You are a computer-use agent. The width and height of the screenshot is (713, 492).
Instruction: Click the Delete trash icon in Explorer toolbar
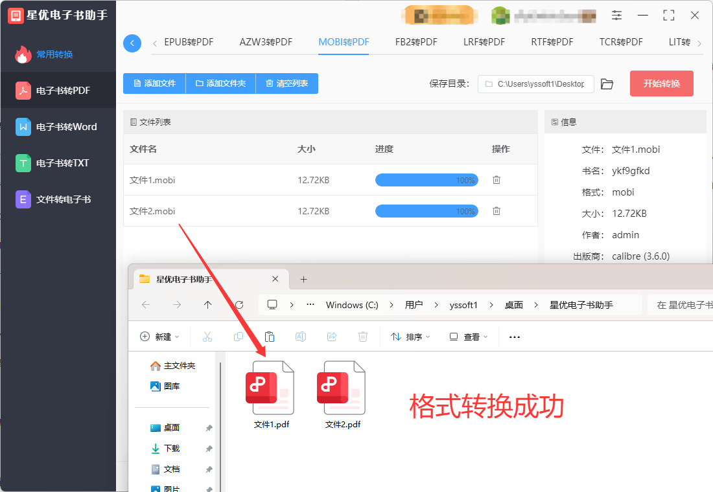[363, 337]
